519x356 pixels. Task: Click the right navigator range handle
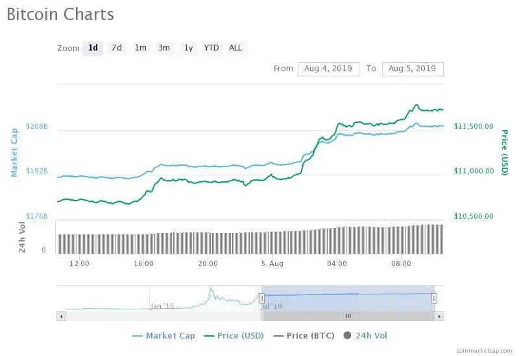click(x=434, y=298)
